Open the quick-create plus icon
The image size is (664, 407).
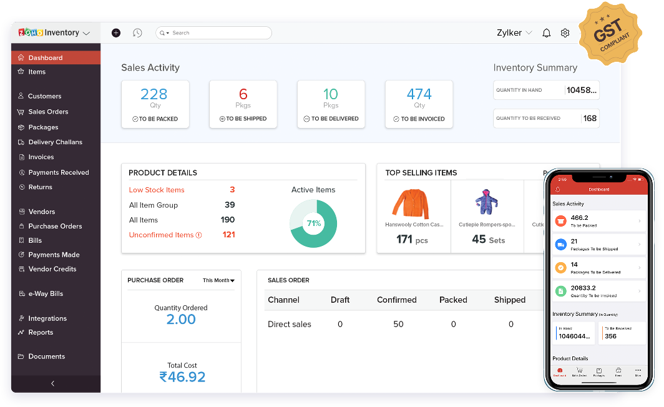115,32
